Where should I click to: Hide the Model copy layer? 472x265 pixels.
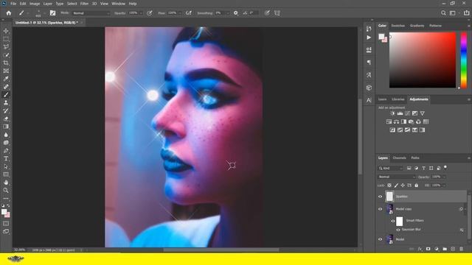pyautogui.click(x=380, y=209)
